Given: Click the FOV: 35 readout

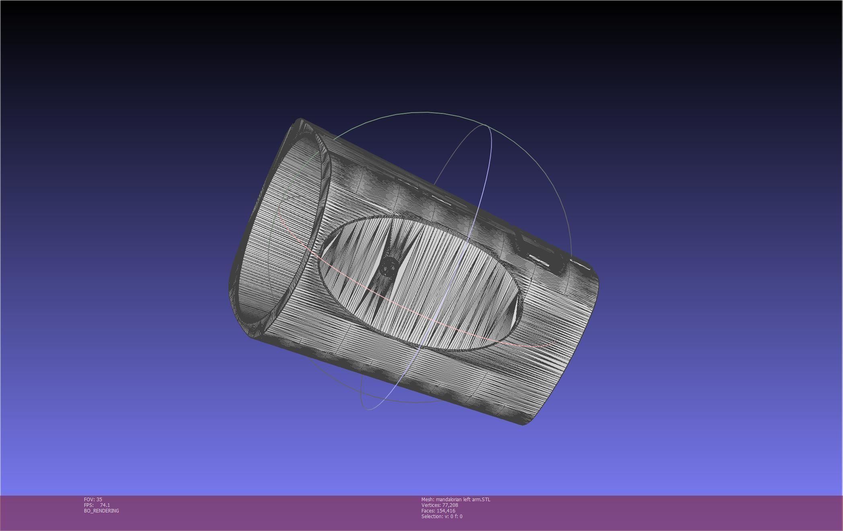Looking at the screenshot, I should (93, 499).
